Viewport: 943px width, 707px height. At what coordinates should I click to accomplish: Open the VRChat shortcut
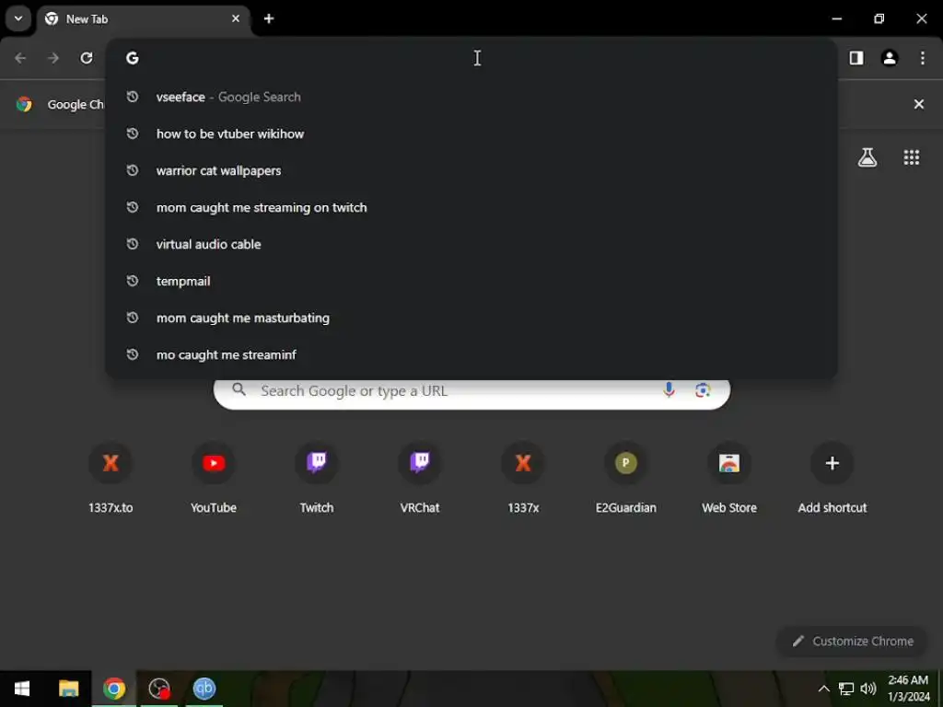point(420,478)
